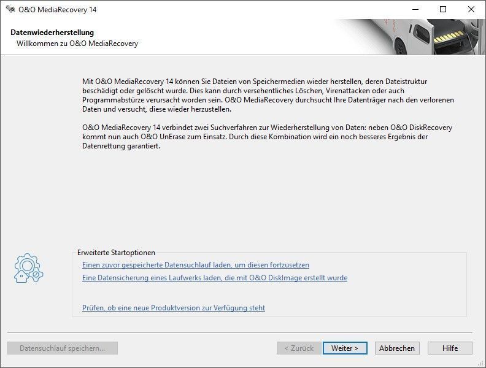Check whether a new Produktversion is available
This screenshot has height=368, width=486.
[x=173, y=308]
